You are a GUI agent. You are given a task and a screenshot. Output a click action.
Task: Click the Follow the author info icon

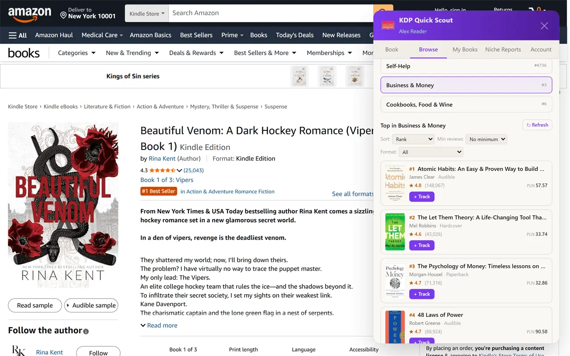pyautogui.click(x=86, y=332)
